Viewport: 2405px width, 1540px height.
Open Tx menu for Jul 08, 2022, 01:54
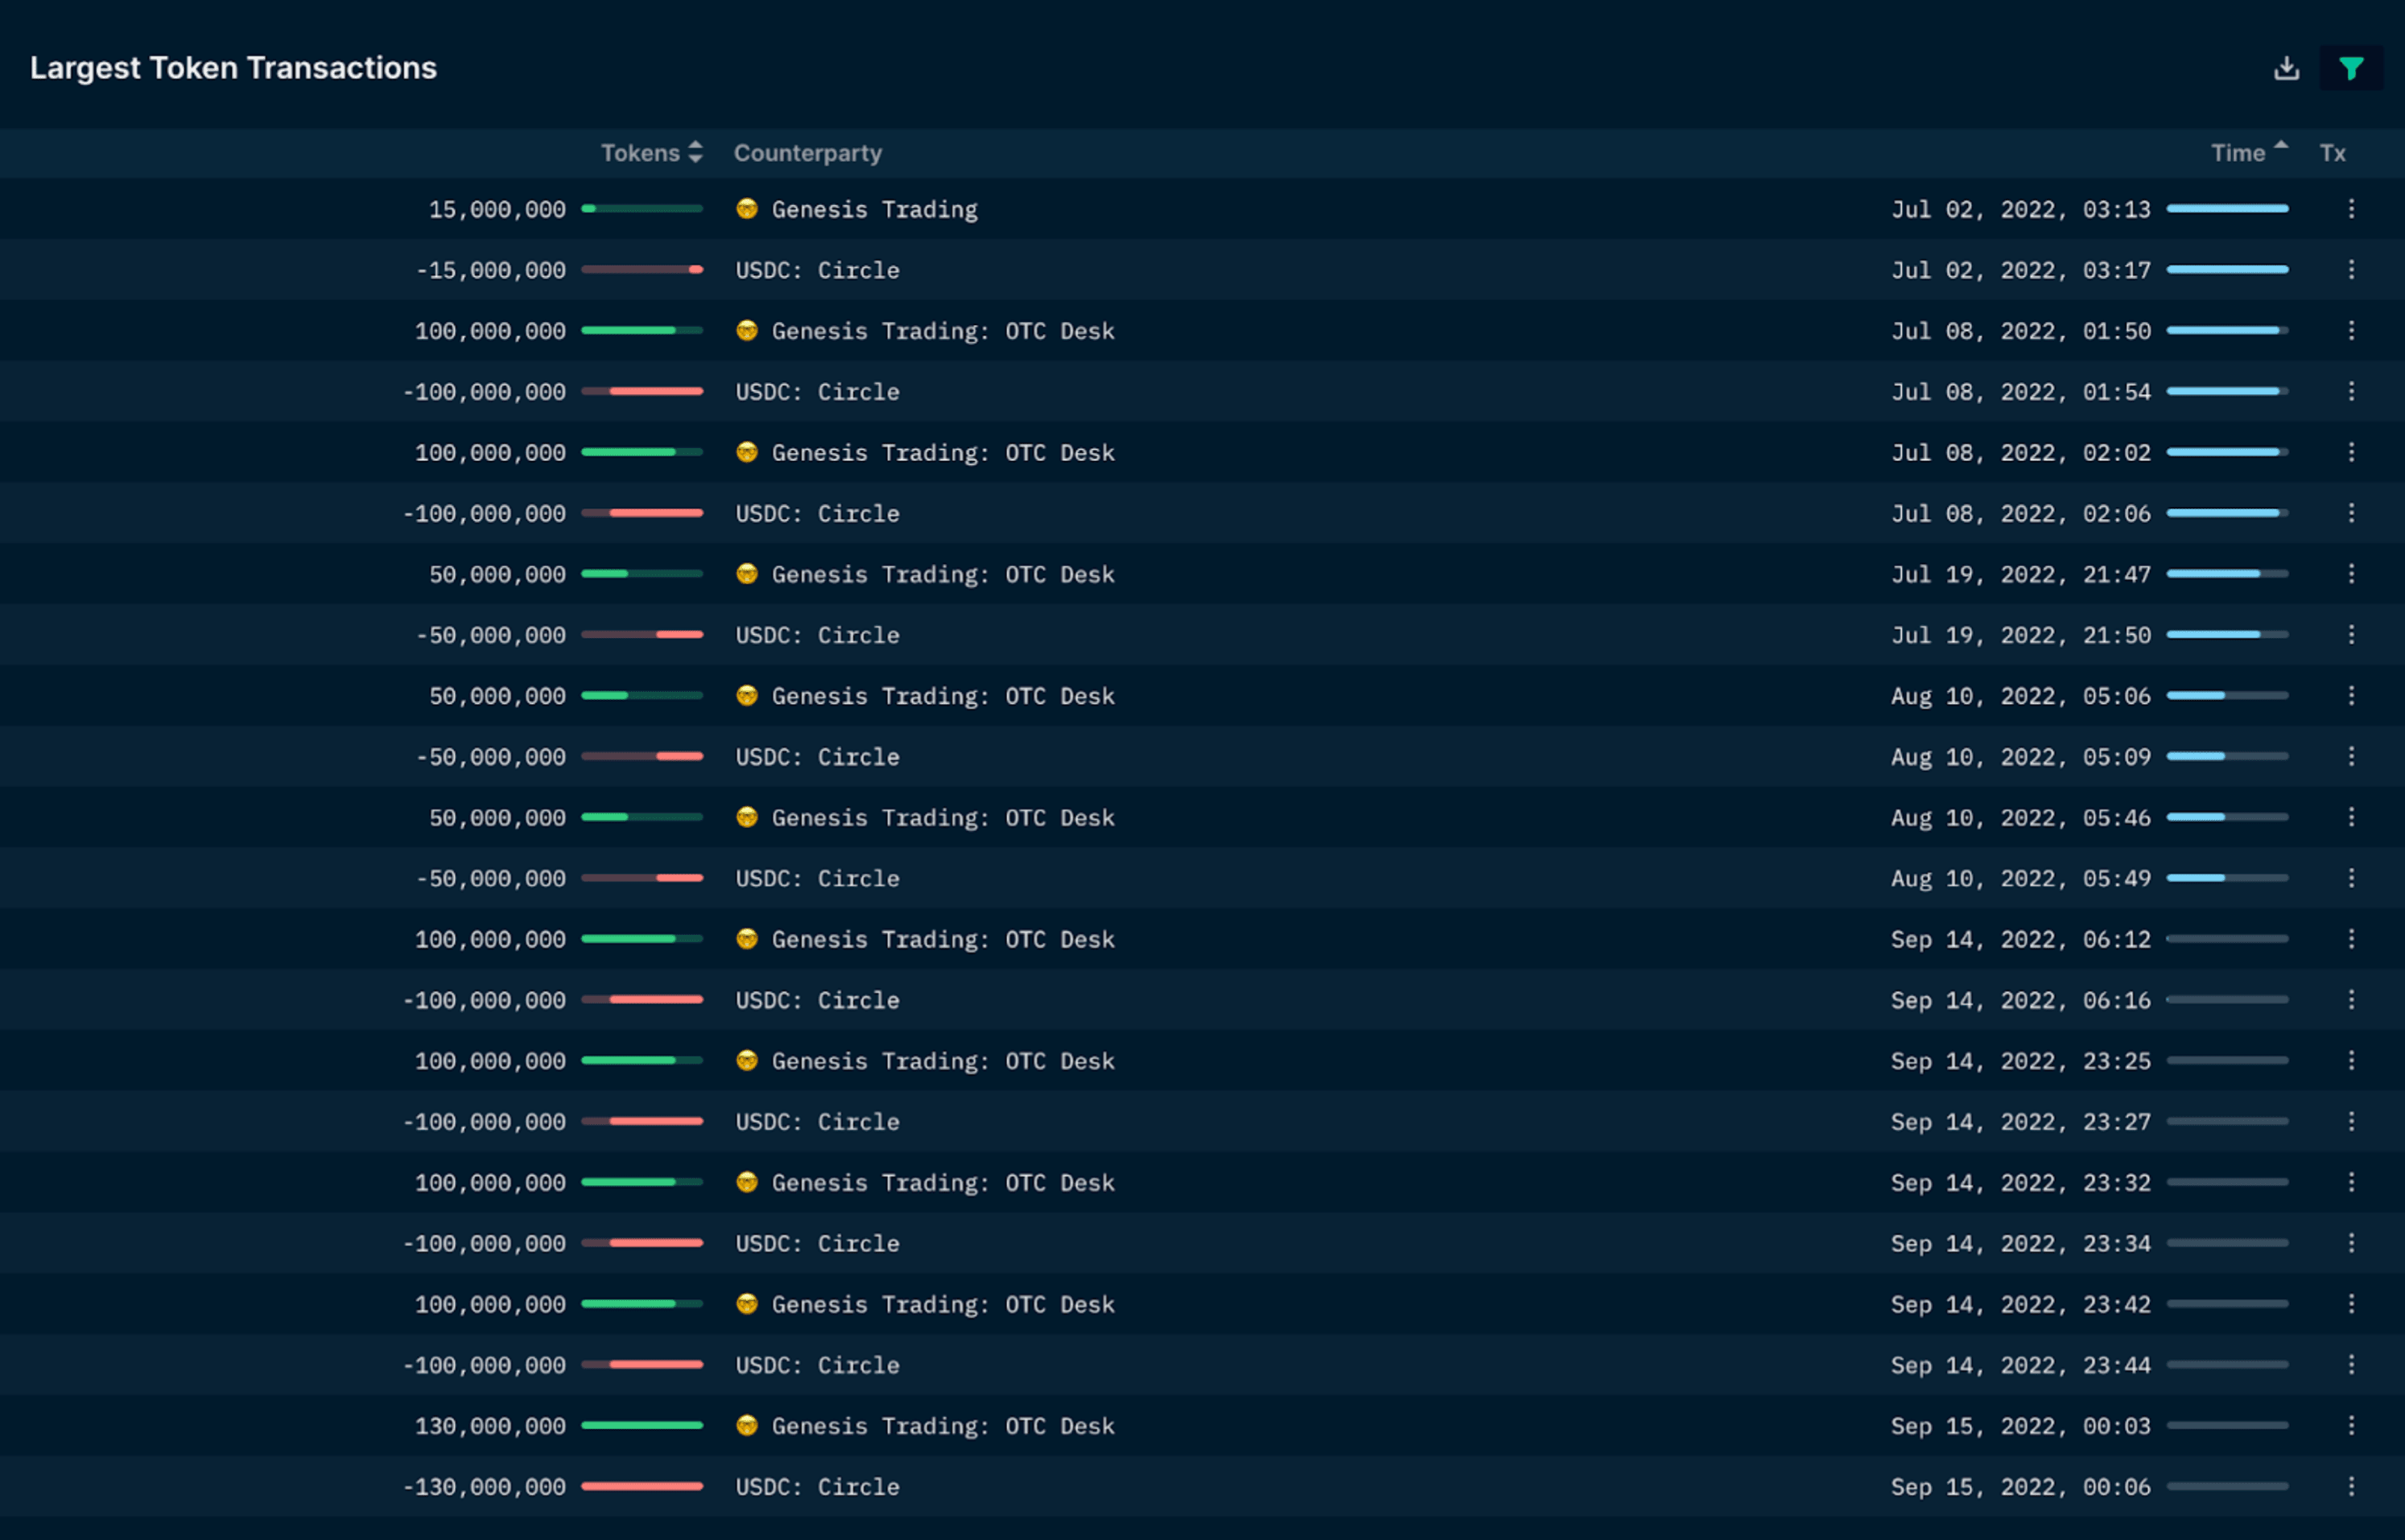(x=2351, y=392)
